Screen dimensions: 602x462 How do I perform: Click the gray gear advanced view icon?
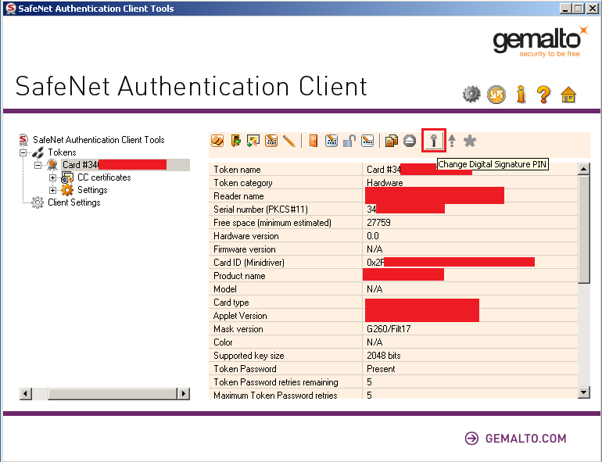click(x=471, y=95)
